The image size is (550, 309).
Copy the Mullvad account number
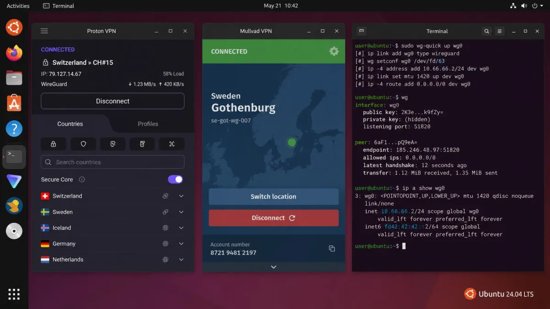tap(332, 249)
